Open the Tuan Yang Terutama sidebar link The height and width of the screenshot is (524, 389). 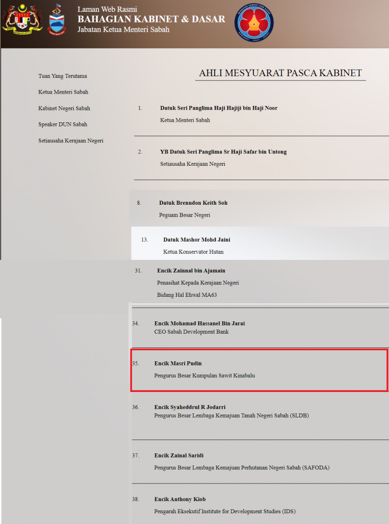point(62,76)
